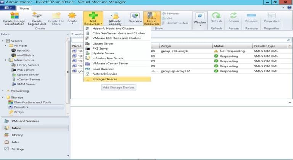The width and height of the screenshot is (293, 160).
Task: Choose VMware vCenter Server menu entry
Action: [117, 64]
